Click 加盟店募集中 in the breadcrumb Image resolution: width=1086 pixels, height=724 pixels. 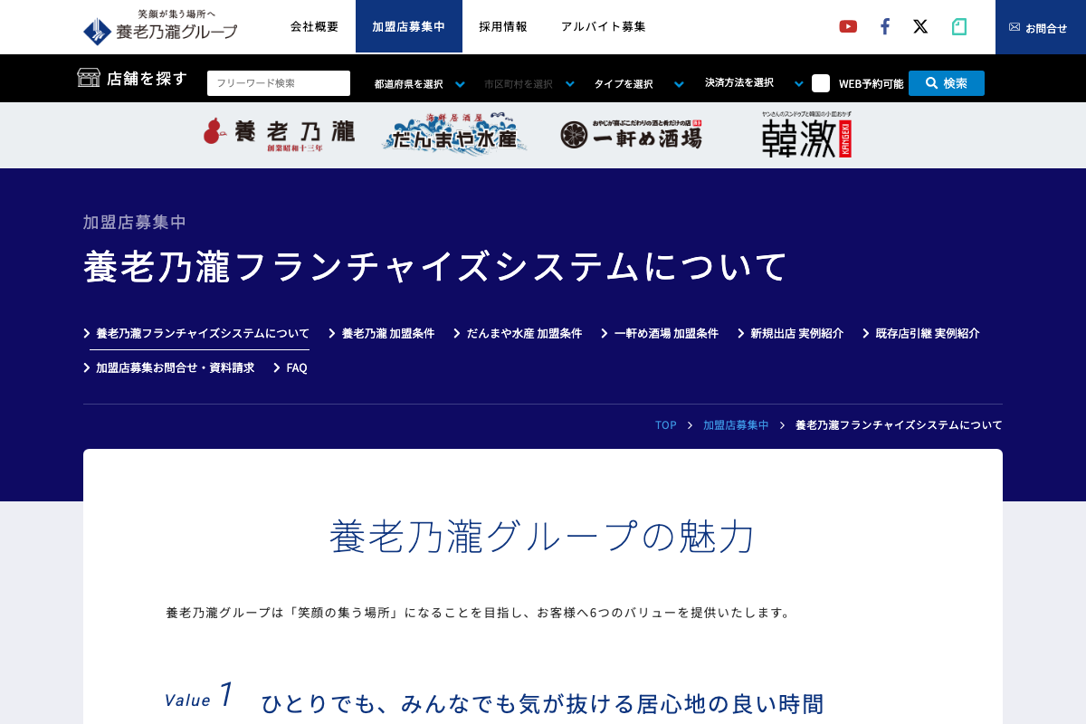(736, 425)
